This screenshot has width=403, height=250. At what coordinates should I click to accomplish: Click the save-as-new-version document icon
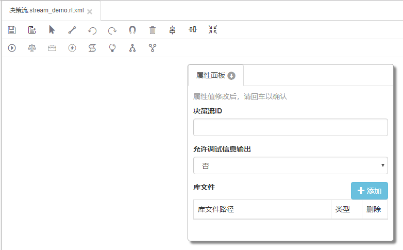click(x=32, y=30)
